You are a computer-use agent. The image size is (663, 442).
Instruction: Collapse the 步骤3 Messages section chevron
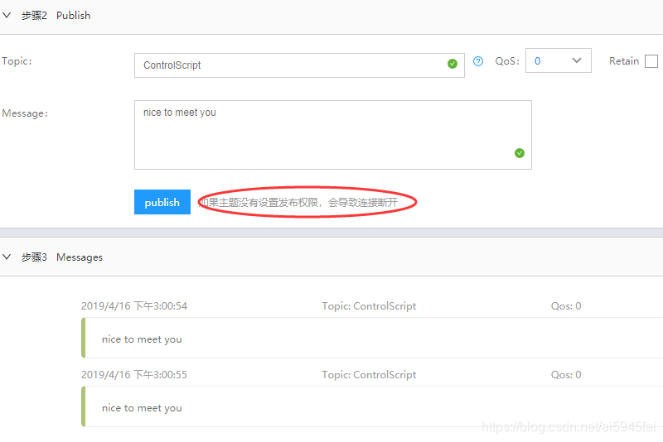pyautogui.click(x=7, y=257)
